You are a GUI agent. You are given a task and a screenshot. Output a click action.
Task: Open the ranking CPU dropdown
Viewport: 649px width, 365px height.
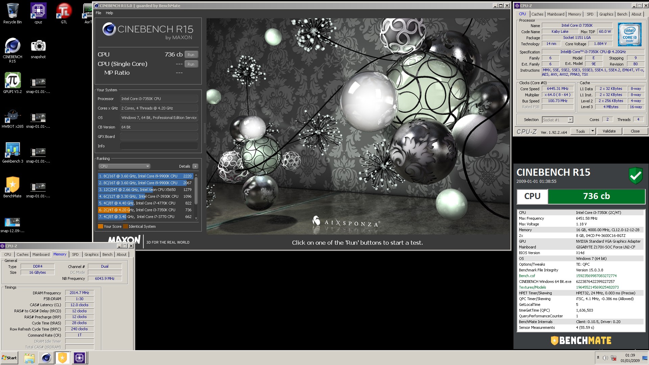click(124, 166)
